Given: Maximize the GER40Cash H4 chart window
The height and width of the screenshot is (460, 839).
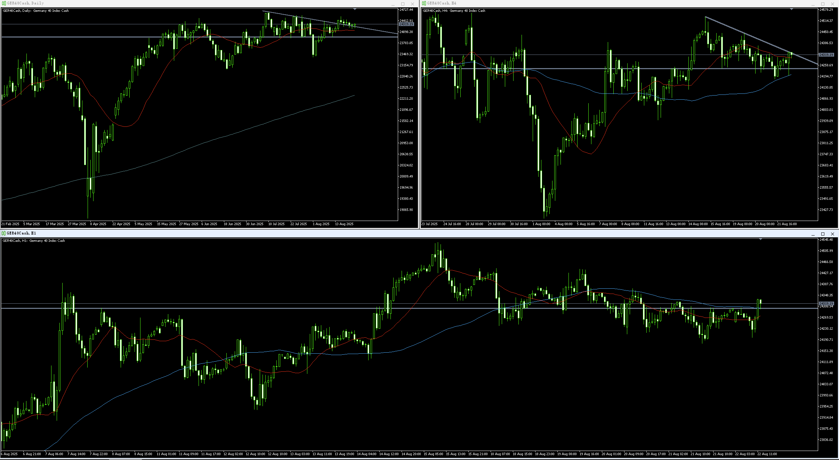Looking at the screenshot, I should pyautogui.click(x=823, y=4).
